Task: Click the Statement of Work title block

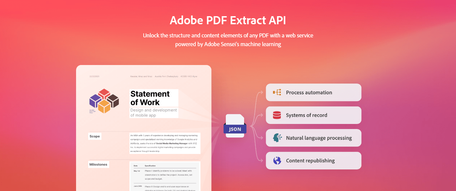Action: (154, 98)
